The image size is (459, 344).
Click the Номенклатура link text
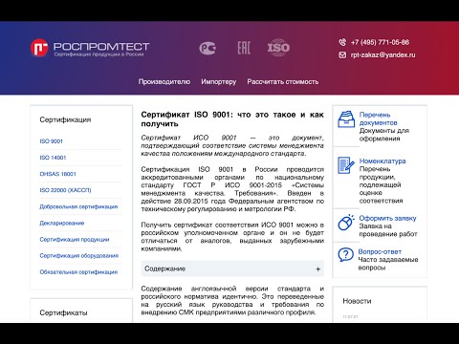382,161
